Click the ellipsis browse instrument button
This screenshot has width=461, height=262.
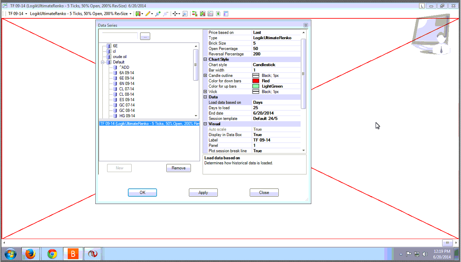coord(145,36)
